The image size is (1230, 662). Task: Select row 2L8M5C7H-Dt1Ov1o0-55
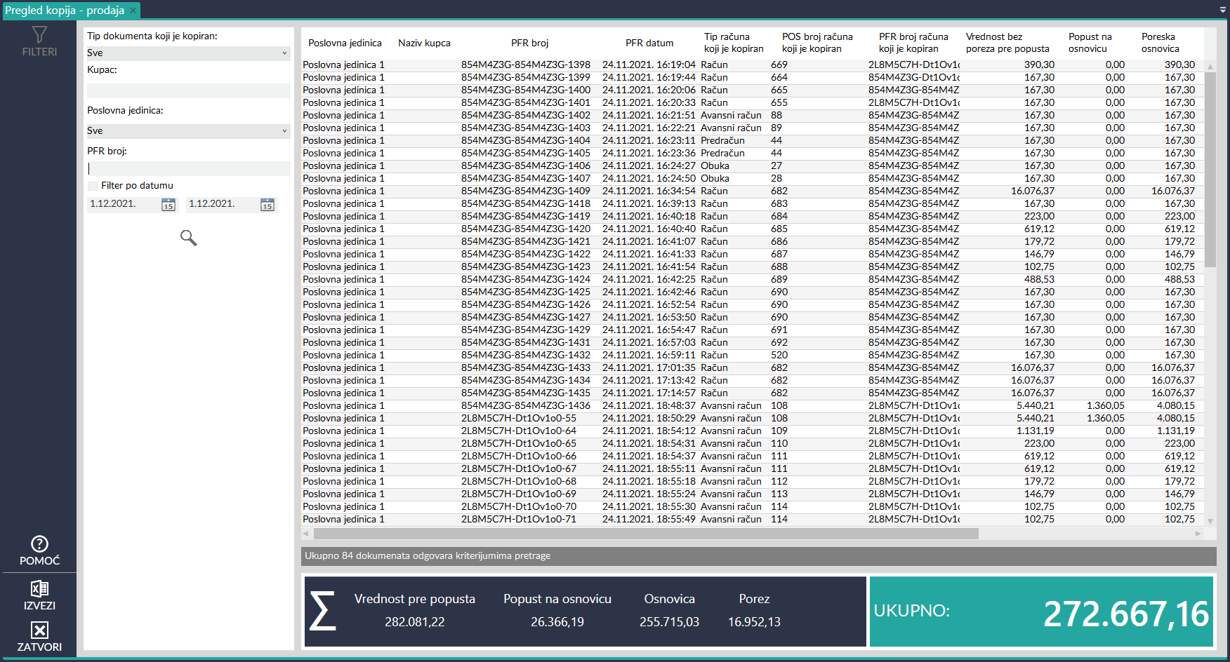(x=752, y=419)
